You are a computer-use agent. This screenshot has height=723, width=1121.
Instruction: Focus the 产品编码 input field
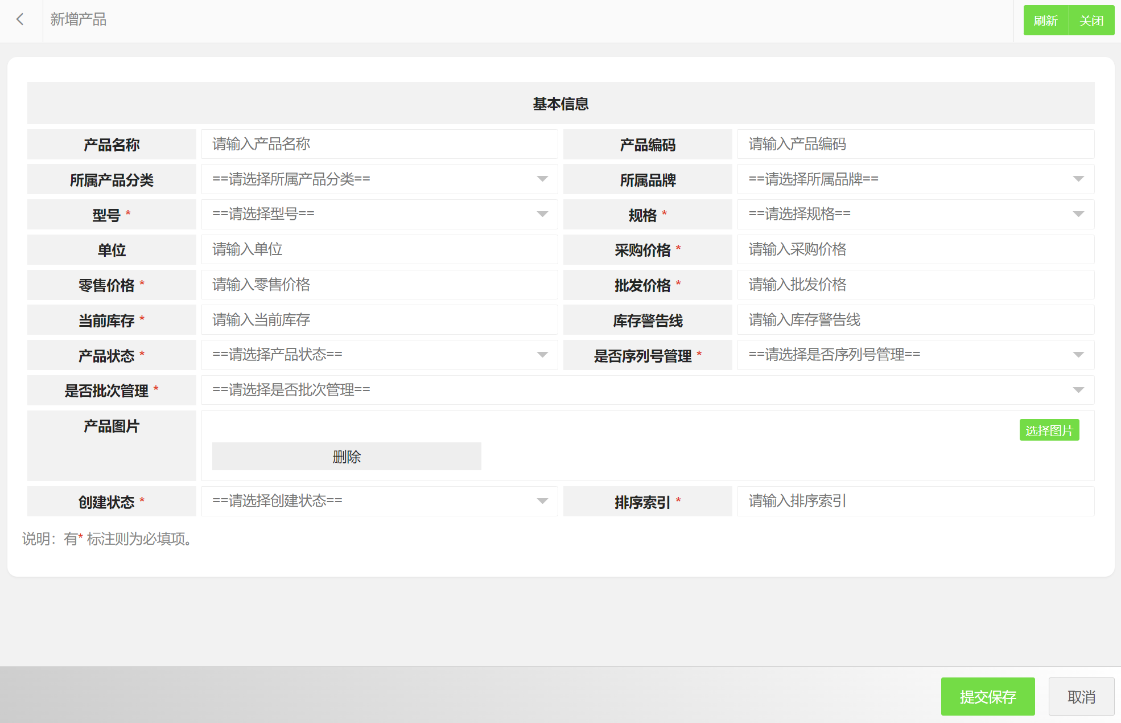tap(915, 145)
